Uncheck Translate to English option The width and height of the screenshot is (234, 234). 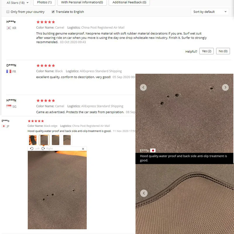53,12
